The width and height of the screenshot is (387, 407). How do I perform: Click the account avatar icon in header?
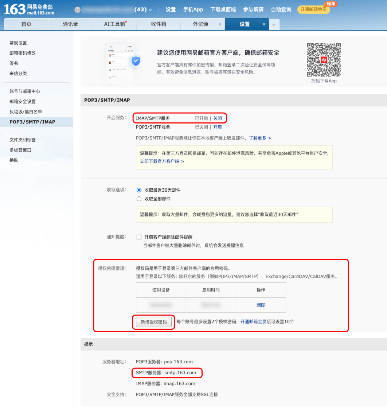(x=77, y=10)
